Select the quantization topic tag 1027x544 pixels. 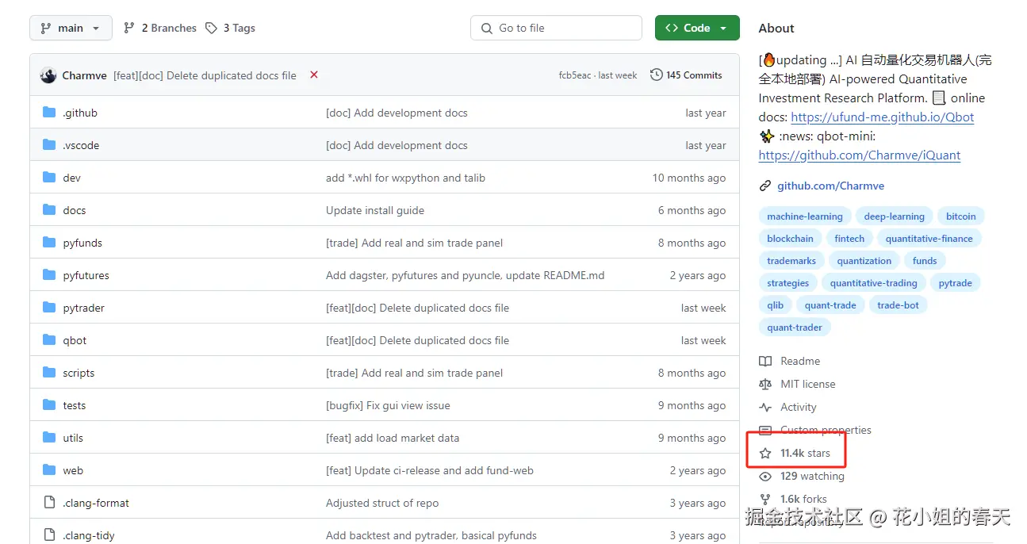[x=864, y=261]
